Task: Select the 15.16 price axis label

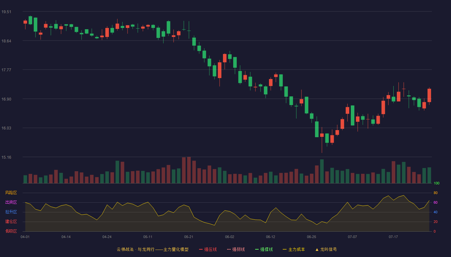Action: [x=6, y=157]
